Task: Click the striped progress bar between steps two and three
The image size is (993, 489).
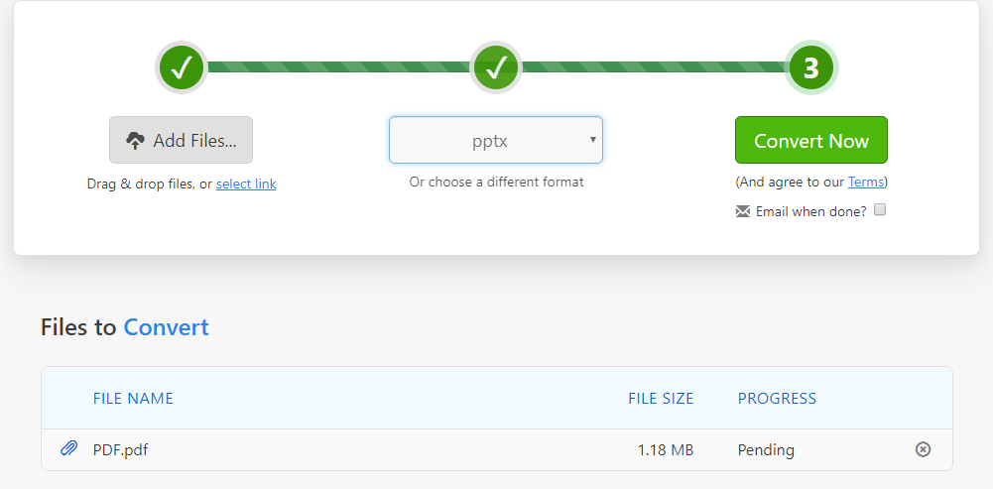Action: pos(654,67)
